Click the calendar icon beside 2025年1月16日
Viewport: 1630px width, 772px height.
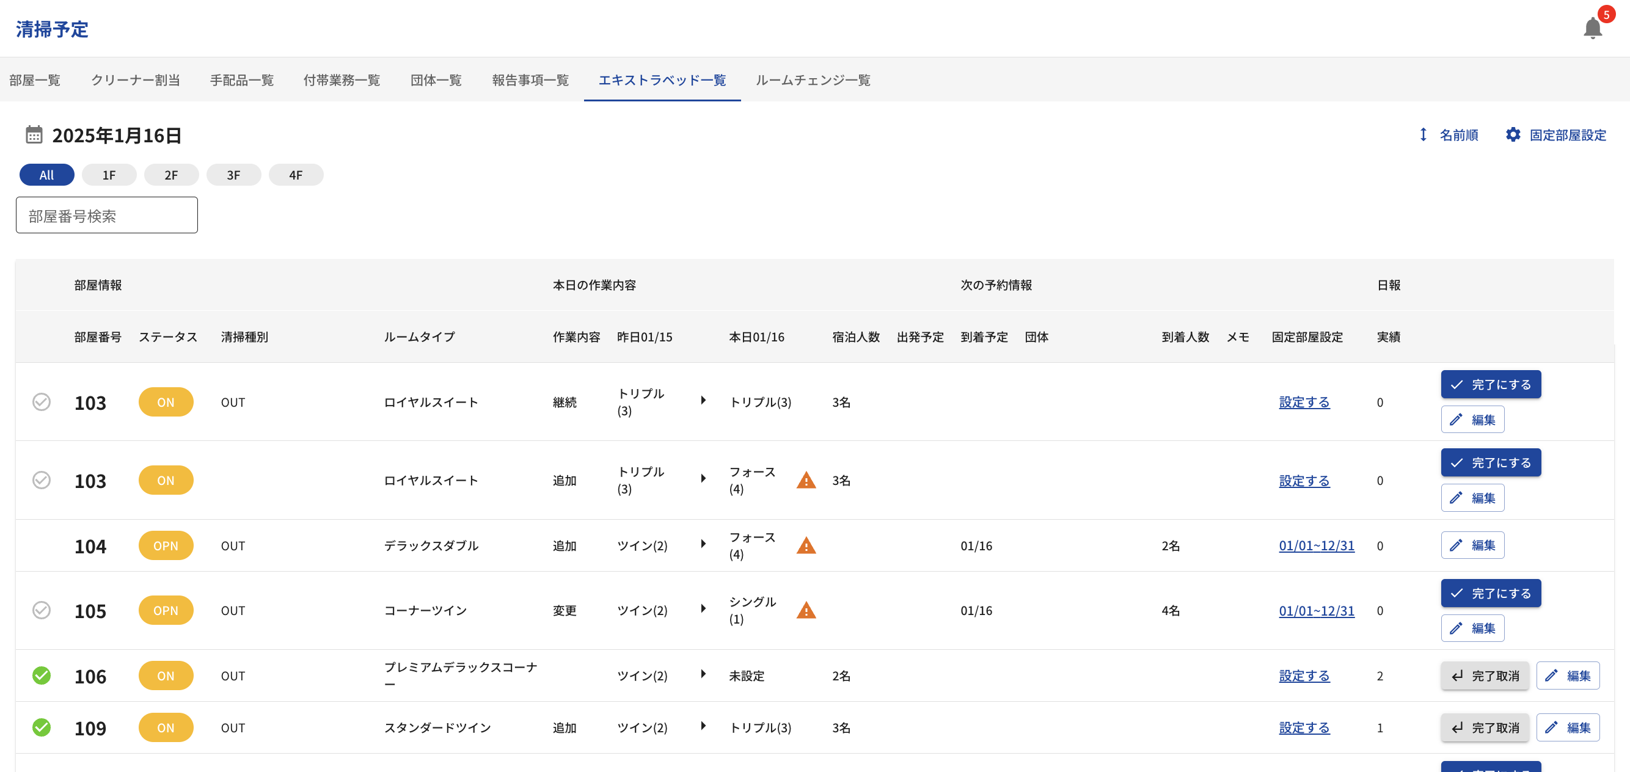[34, 135]
